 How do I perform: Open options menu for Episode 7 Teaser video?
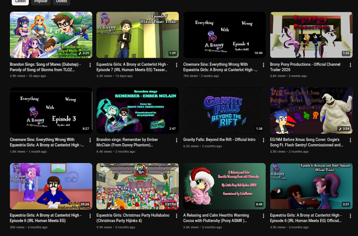[x=177, y=65]
